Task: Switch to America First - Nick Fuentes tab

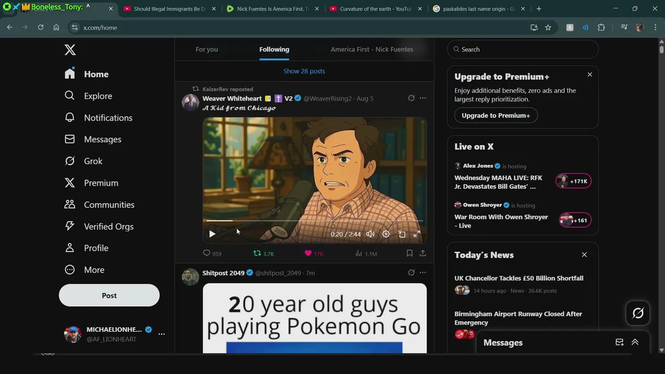Action: coord(372,49)
